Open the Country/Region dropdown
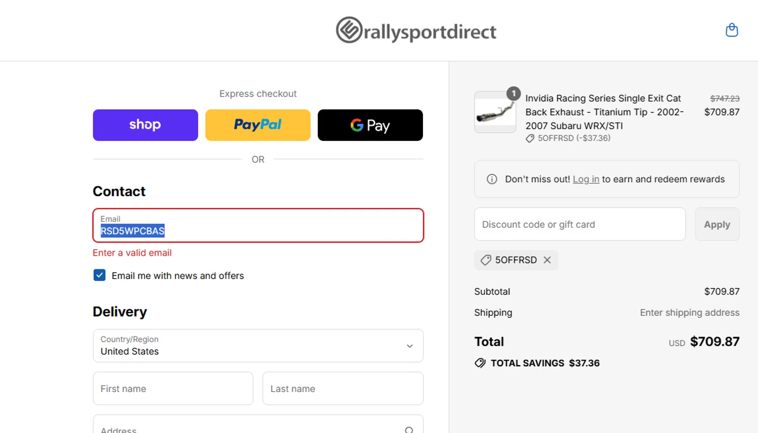This screenshot has height=433, width=758. [x=258, y=346]
